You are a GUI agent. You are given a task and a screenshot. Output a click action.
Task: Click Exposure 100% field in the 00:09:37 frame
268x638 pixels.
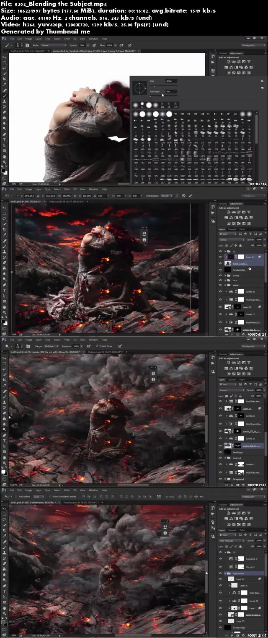coord(76,346)
